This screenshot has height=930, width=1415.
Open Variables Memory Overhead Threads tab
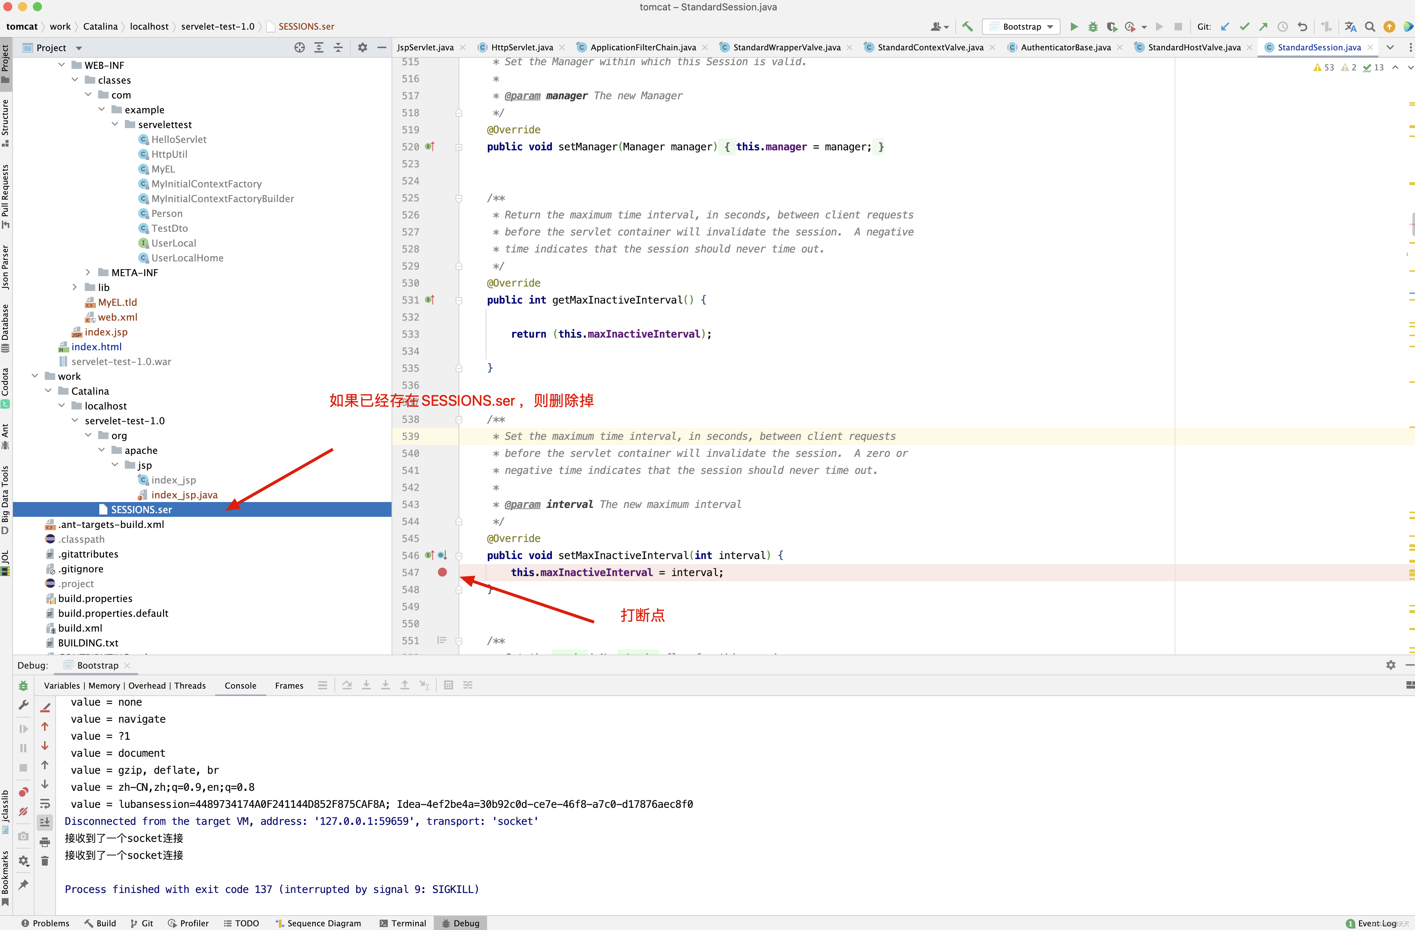pos(125,686)
